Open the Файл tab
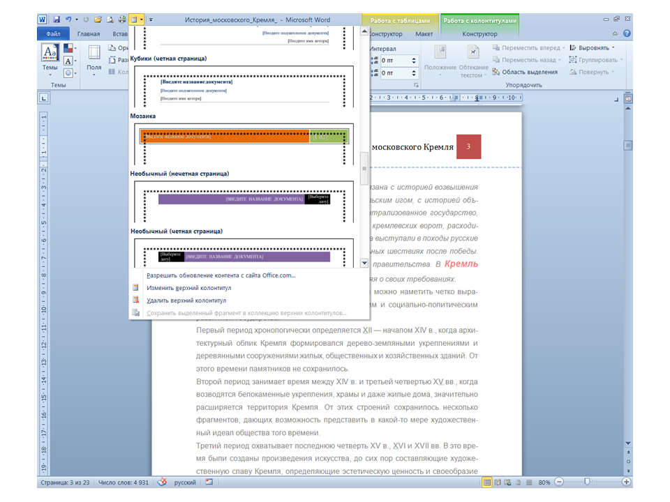Screen dimensions: 670x502 [53, 33]
